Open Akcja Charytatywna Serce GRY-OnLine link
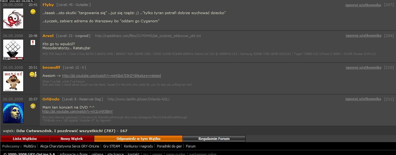Image resolution: width=396 pixels, height=155 pixels. tap(70, 146)
